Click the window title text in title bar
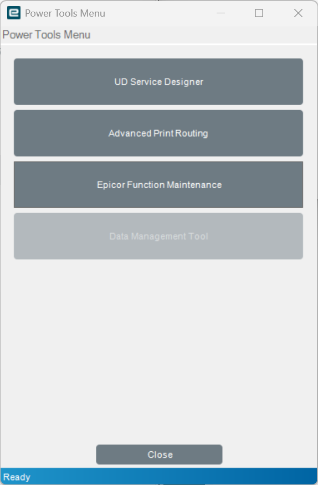Viewport: 318px width, 485px height. pos(65,13)
